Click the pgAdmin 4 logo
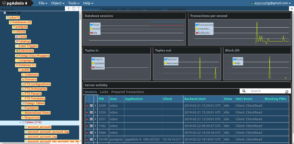Viewport: 294px width, 144px height. tap(15, 3)
